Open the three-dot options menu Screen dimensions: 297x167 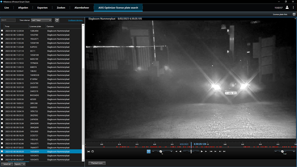click(293, 8)
